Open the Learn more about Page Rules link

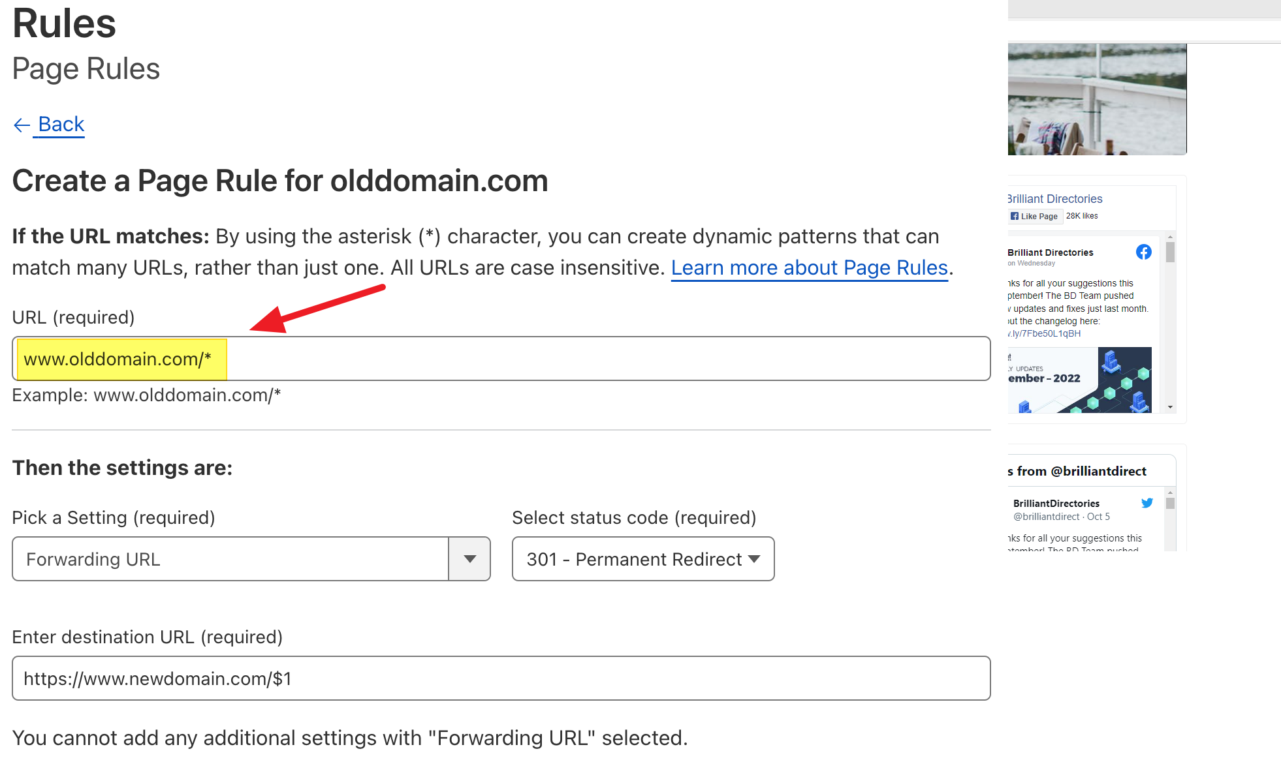click(810, 267)
